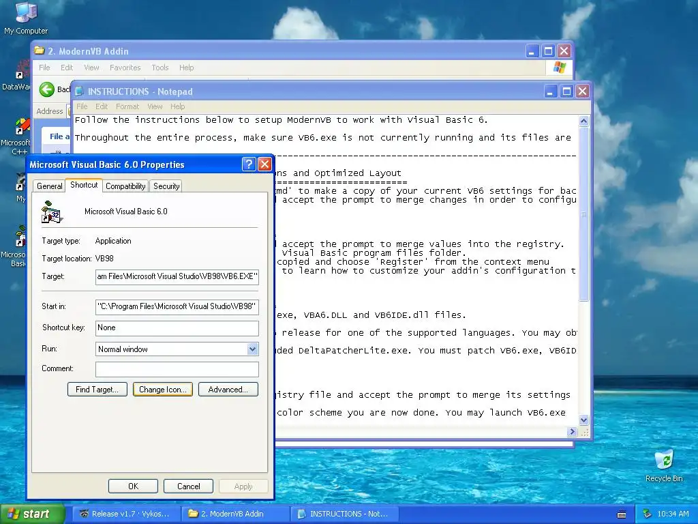Screen dimensions: 698x524
Task: Click the Change Icon button
Action: pyautogui.click(x=163, y=390)
